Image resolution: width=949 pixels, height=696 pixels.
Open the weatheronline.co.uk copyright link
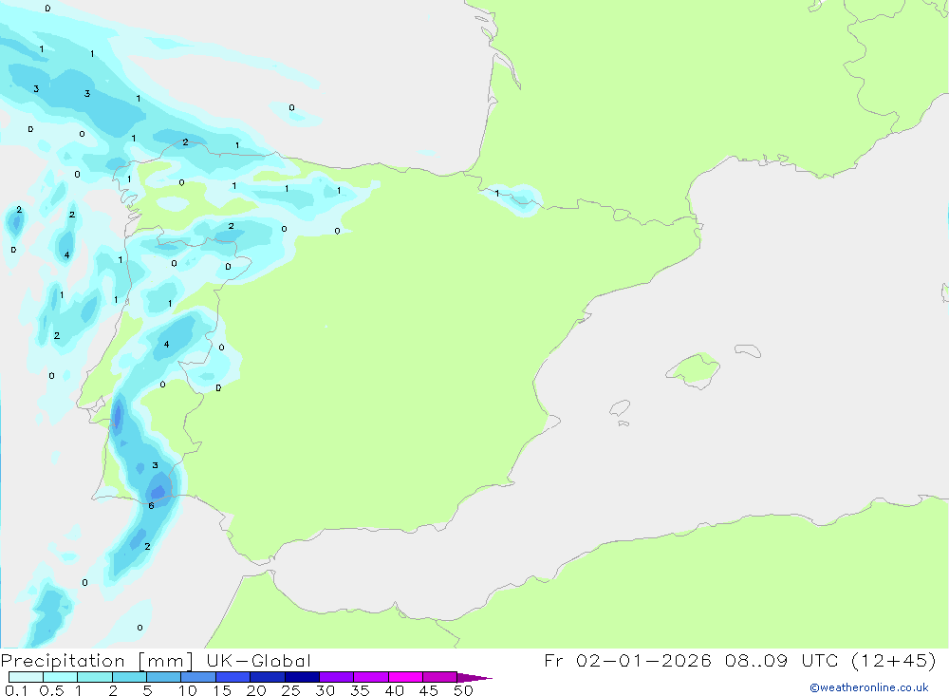click(869, 687)
